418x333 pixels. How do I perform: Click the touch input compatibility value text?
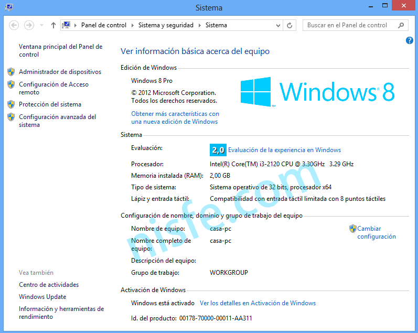(x=297, y=199)
